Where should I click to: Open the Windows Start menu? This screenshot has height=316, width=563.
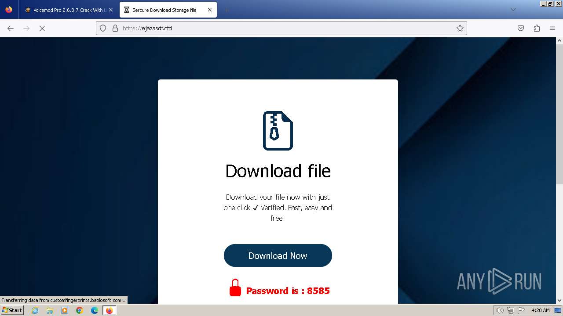point(12,310)
